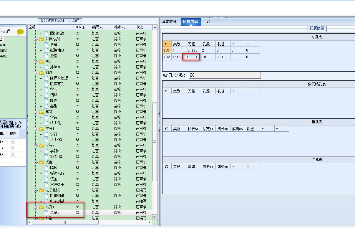This screenshot has width=355, height=228.
Task: Click the 拓展信息 section label button
Action: click(x=317, y=28)
